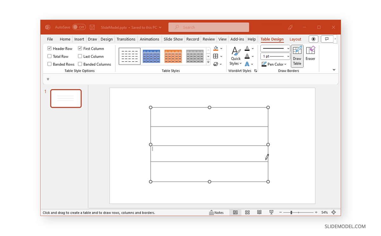Apply the blue table style
Screen dimensions: 381x236
click(x=151, y=56)
